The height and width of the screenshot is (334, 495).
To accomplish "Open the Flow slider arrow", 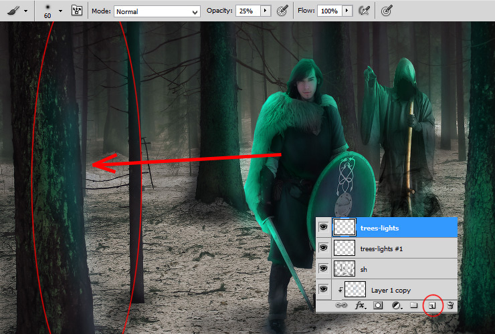I will tap(347, 11).
